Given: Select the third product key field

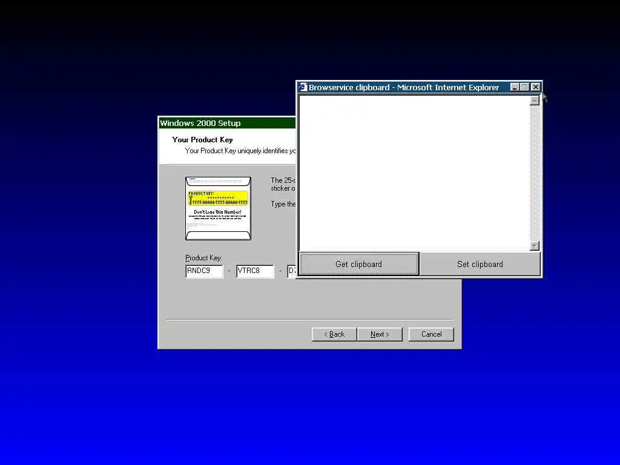Looking at the screenshot, I should (292, 271).
